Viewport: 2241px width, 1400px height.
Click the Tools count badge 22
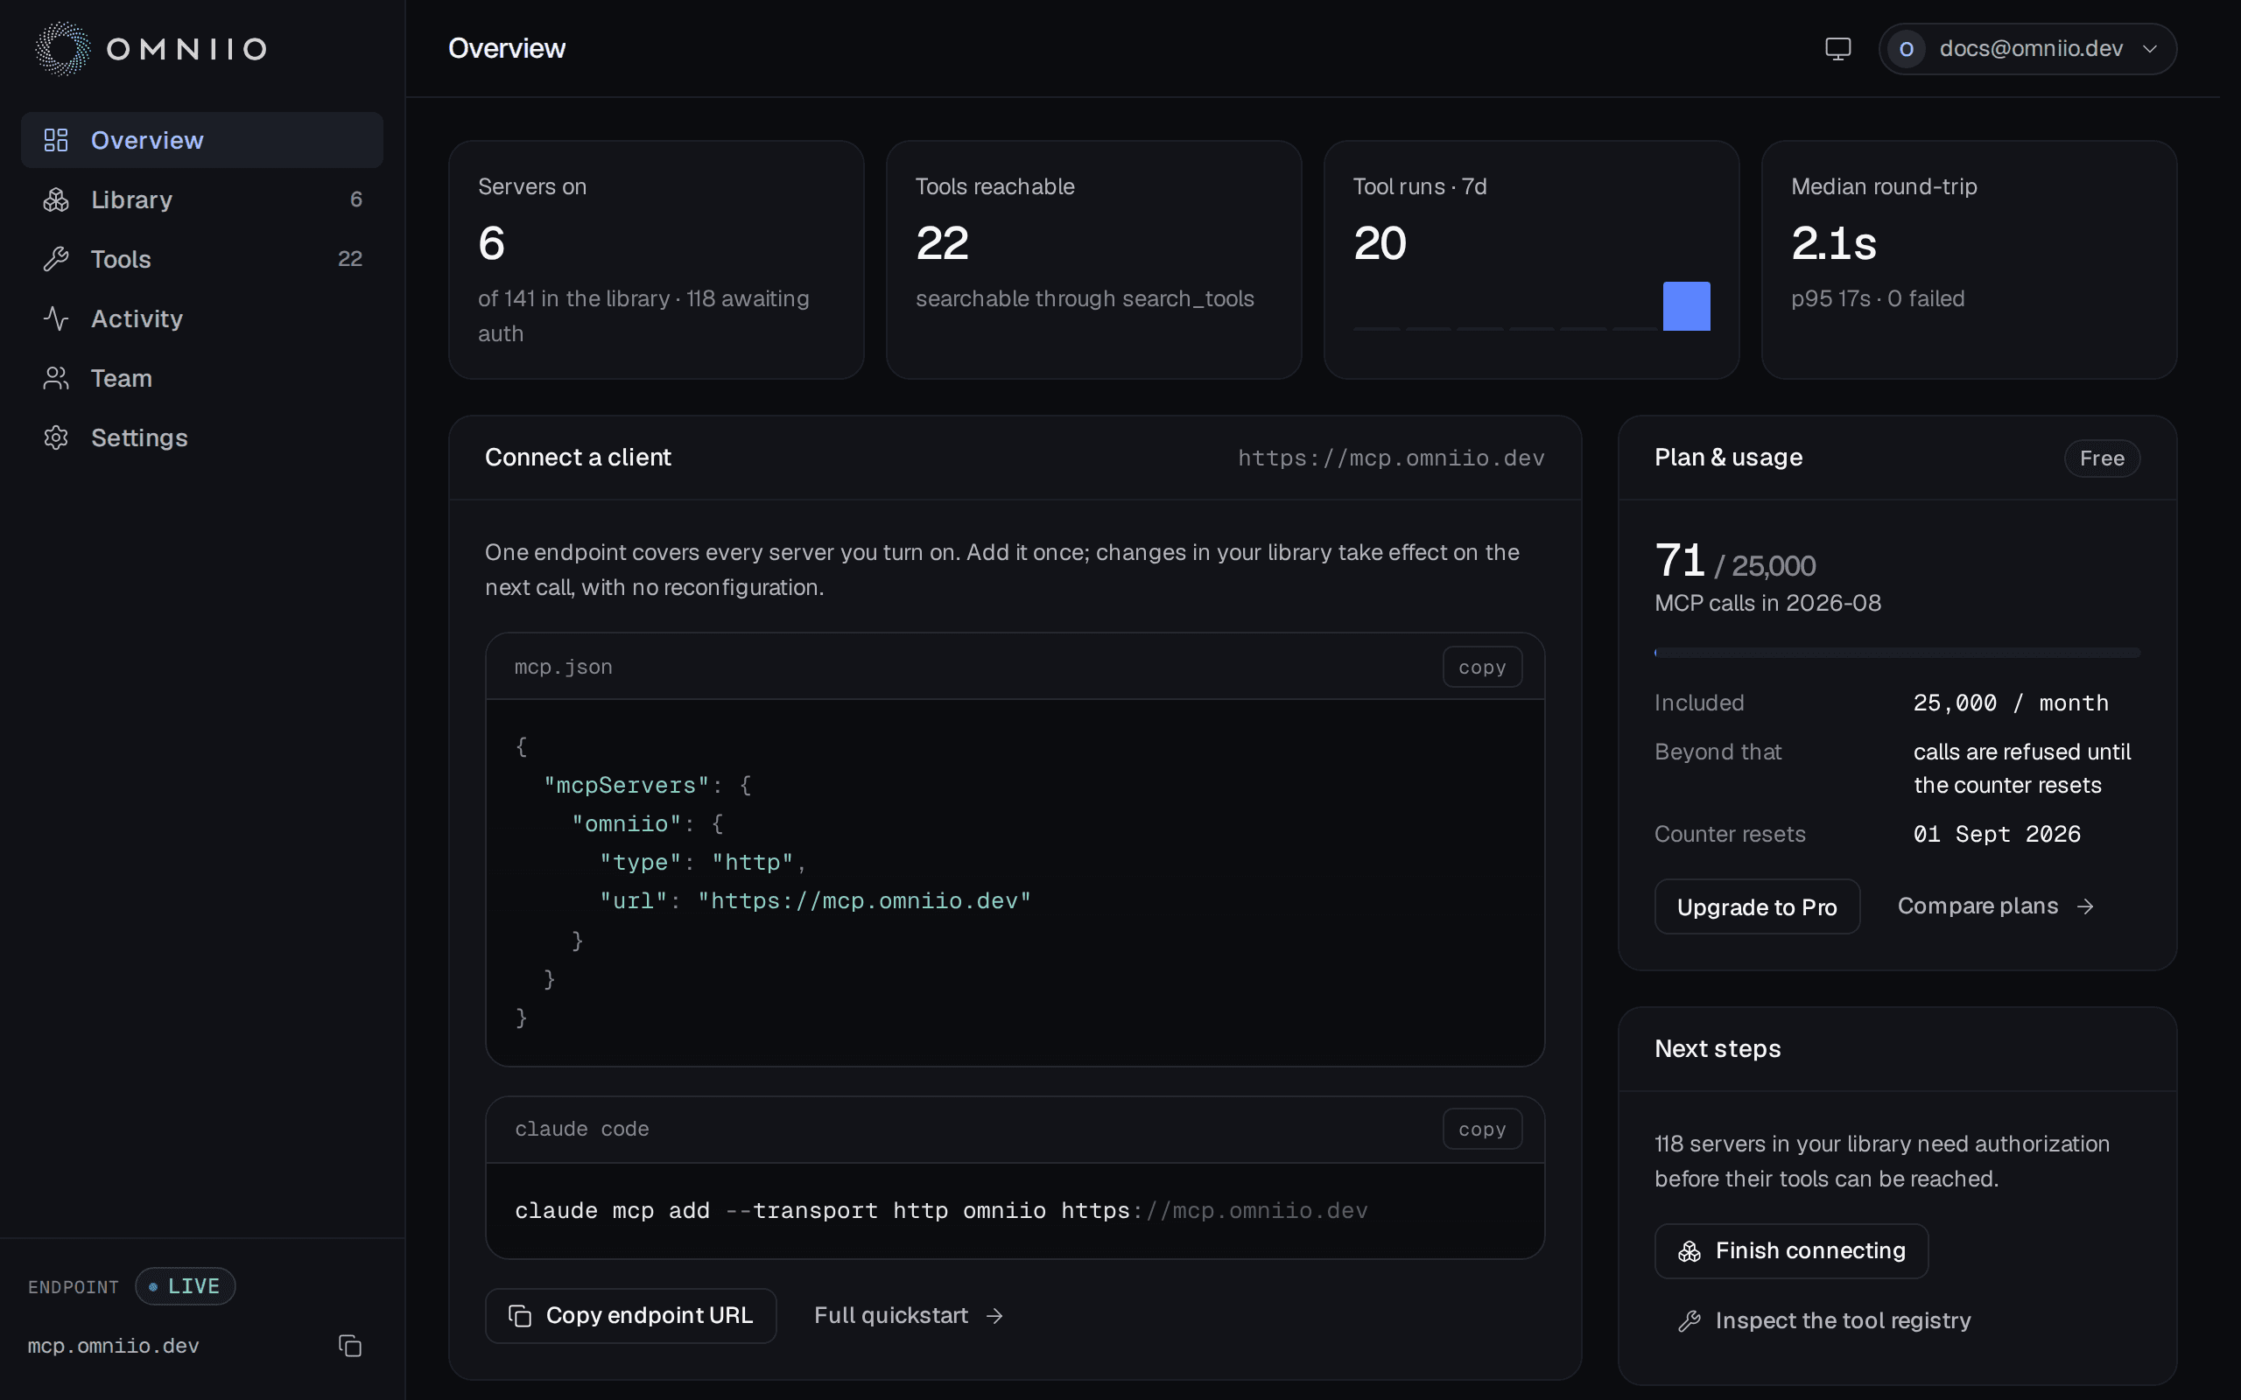pyautogui.click(x=350, y=259)
